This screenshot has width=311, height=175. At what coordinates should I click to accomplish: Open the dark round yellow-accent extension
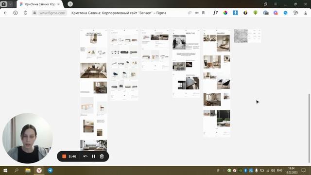245,13
